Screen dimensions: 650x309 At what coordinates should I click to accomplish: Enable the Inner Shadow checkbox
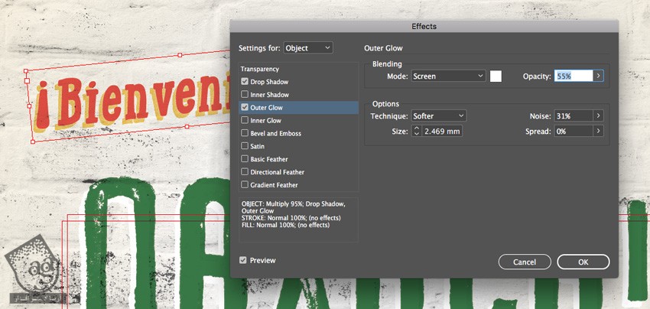tap(245, 95)
